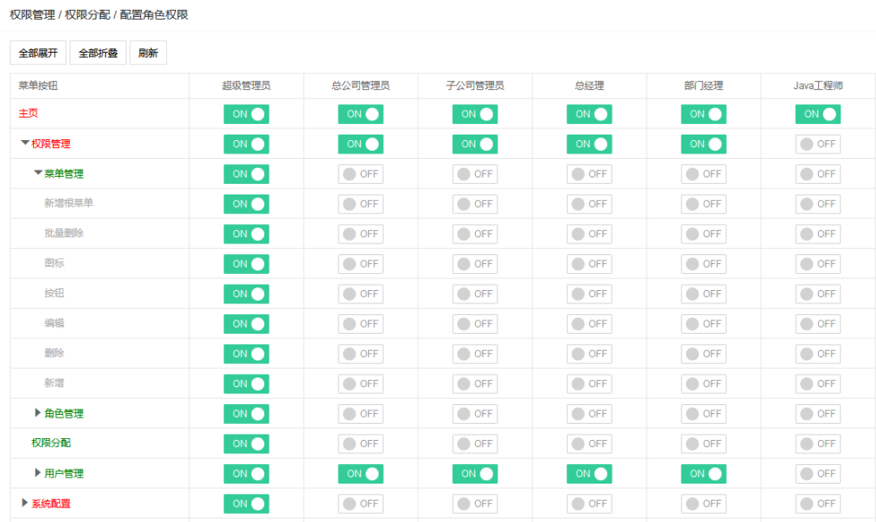Collapse the 权限管理 tree node arrow
The height and width of the screenshot is (522, 876).
tap(25, 144)
